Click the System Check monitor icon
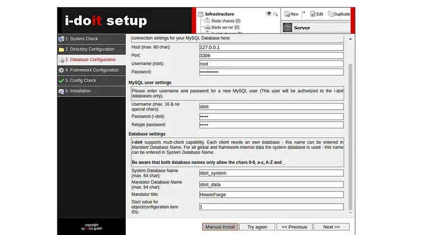The width and height of the screenshot is (421, 235). coord(61,39)
